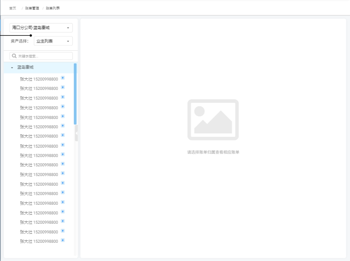The image size is (350, 261).
Task: Go to 首页 in the breadcrumb
Action: point(13,8)
